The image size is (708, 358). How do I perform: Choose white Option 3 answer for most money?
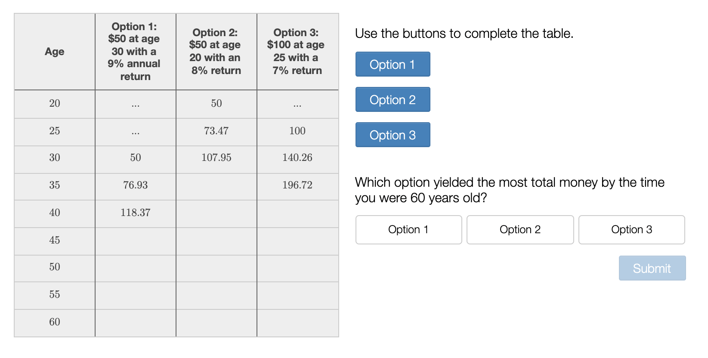click(631, 230)
